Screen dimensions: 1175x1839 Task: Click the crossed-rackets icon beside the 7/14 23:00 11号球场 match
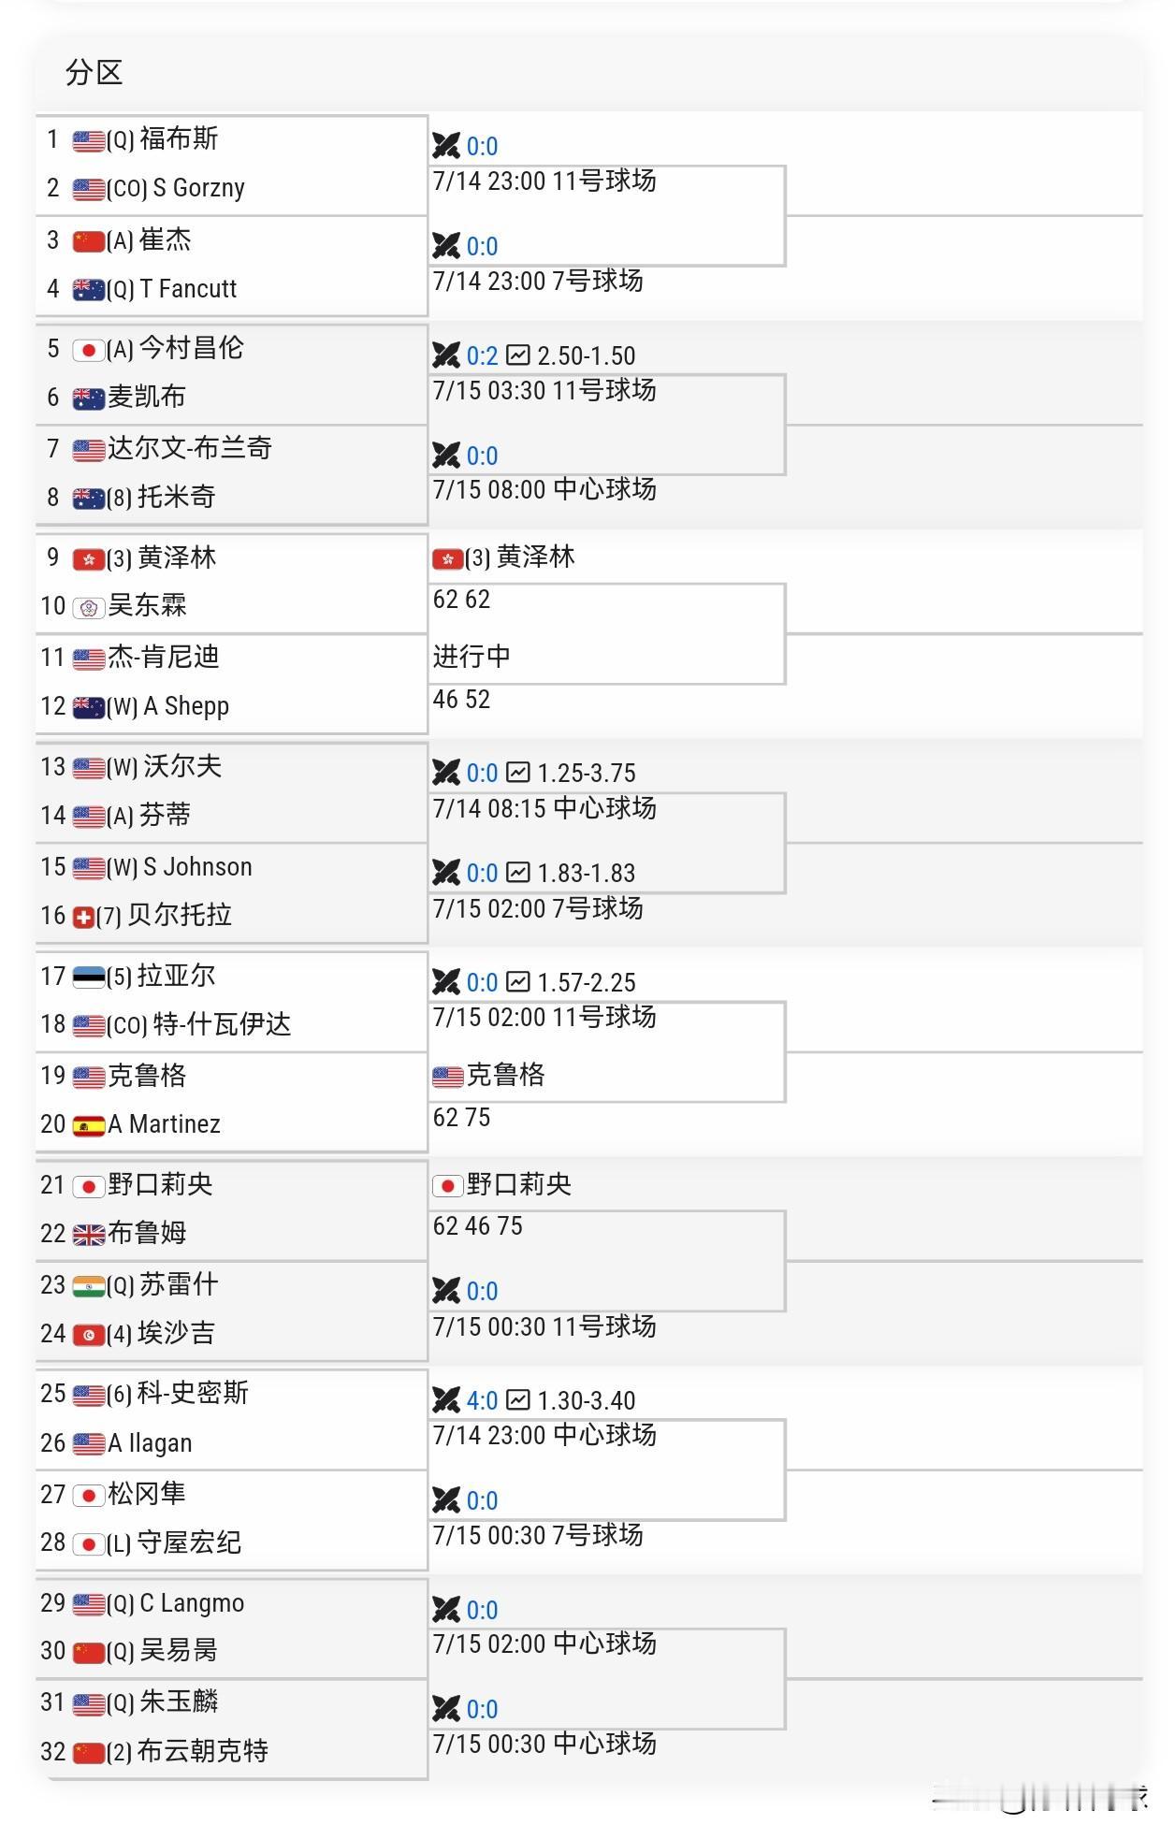pyautogui.click(x=446, y=146)
